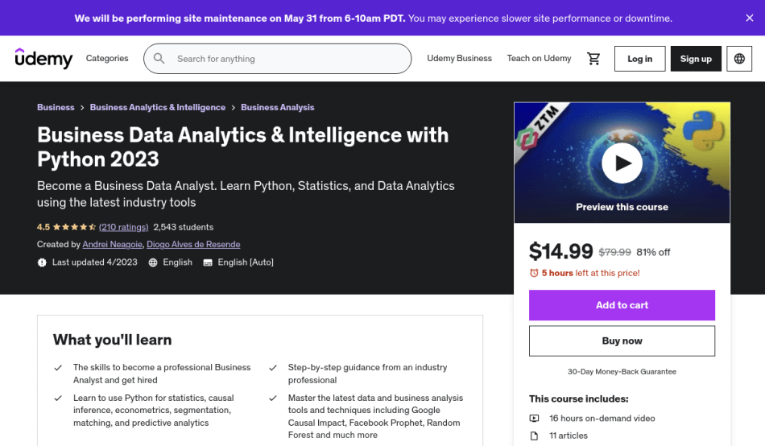Focus the Search for anything field

tap(277, 59)
